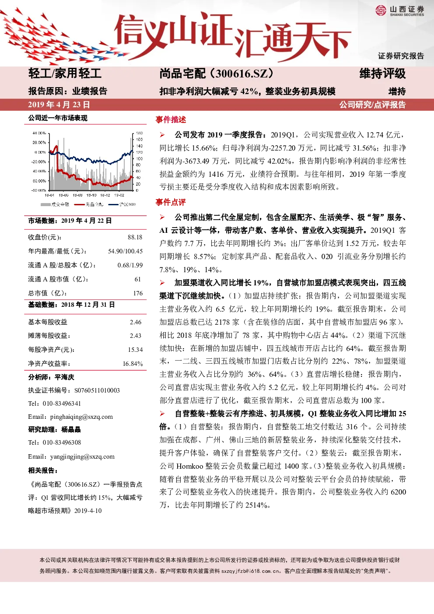Click 公司研究/点评报告 in the red bar
This screenshot has height=614, width=434.
(373, 105)
